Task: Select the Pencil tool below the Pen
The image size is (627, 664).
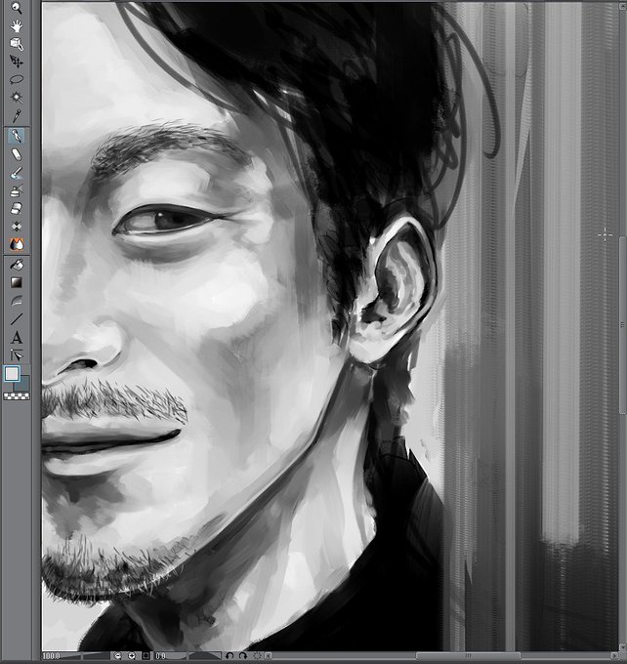Action: [16, 154]
